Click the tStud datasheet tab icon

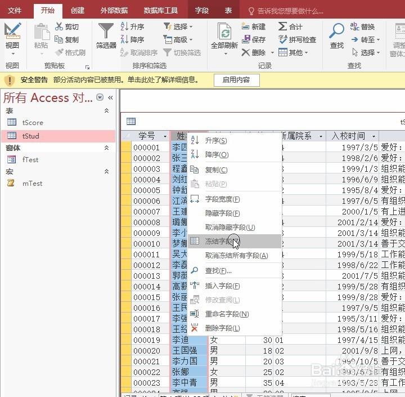(x=131, y=121)
